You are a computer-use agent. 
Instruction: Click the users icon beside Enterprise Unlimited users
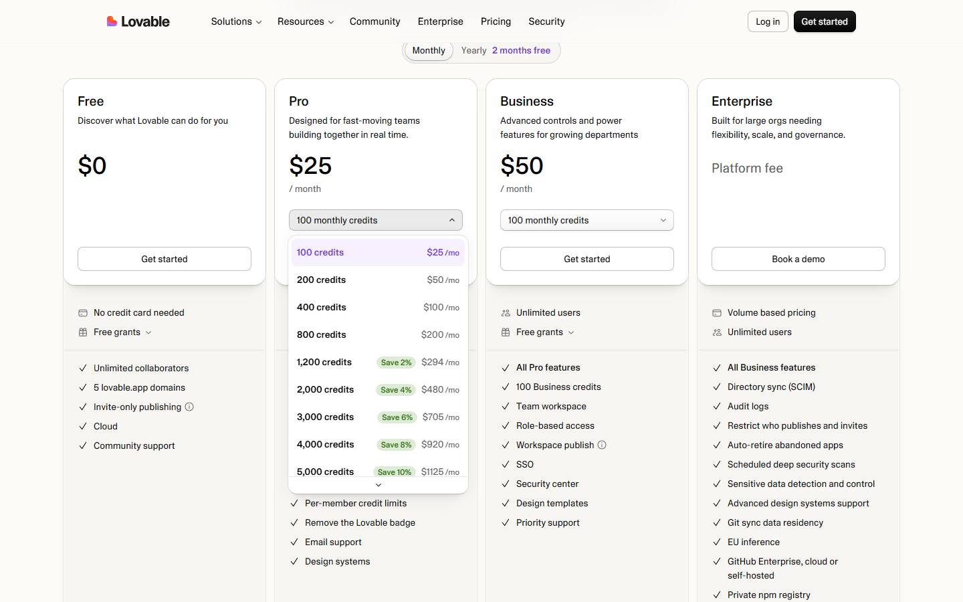click(717, 332)
